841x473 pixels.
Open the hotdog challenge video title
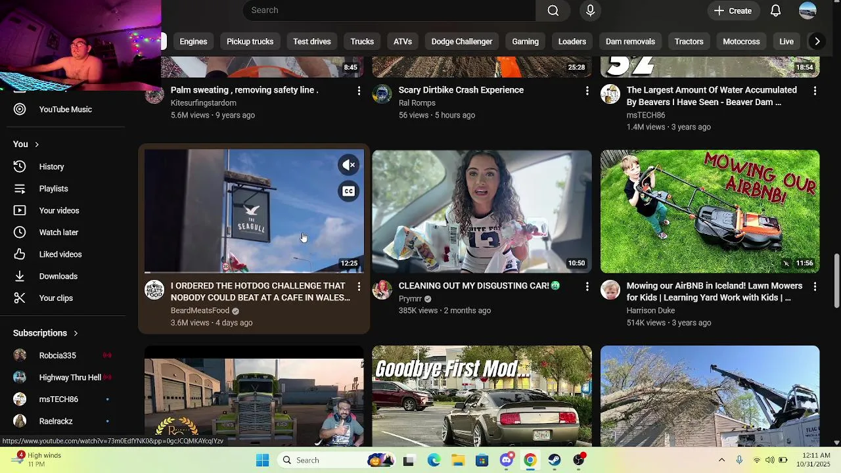pos(260,292)
